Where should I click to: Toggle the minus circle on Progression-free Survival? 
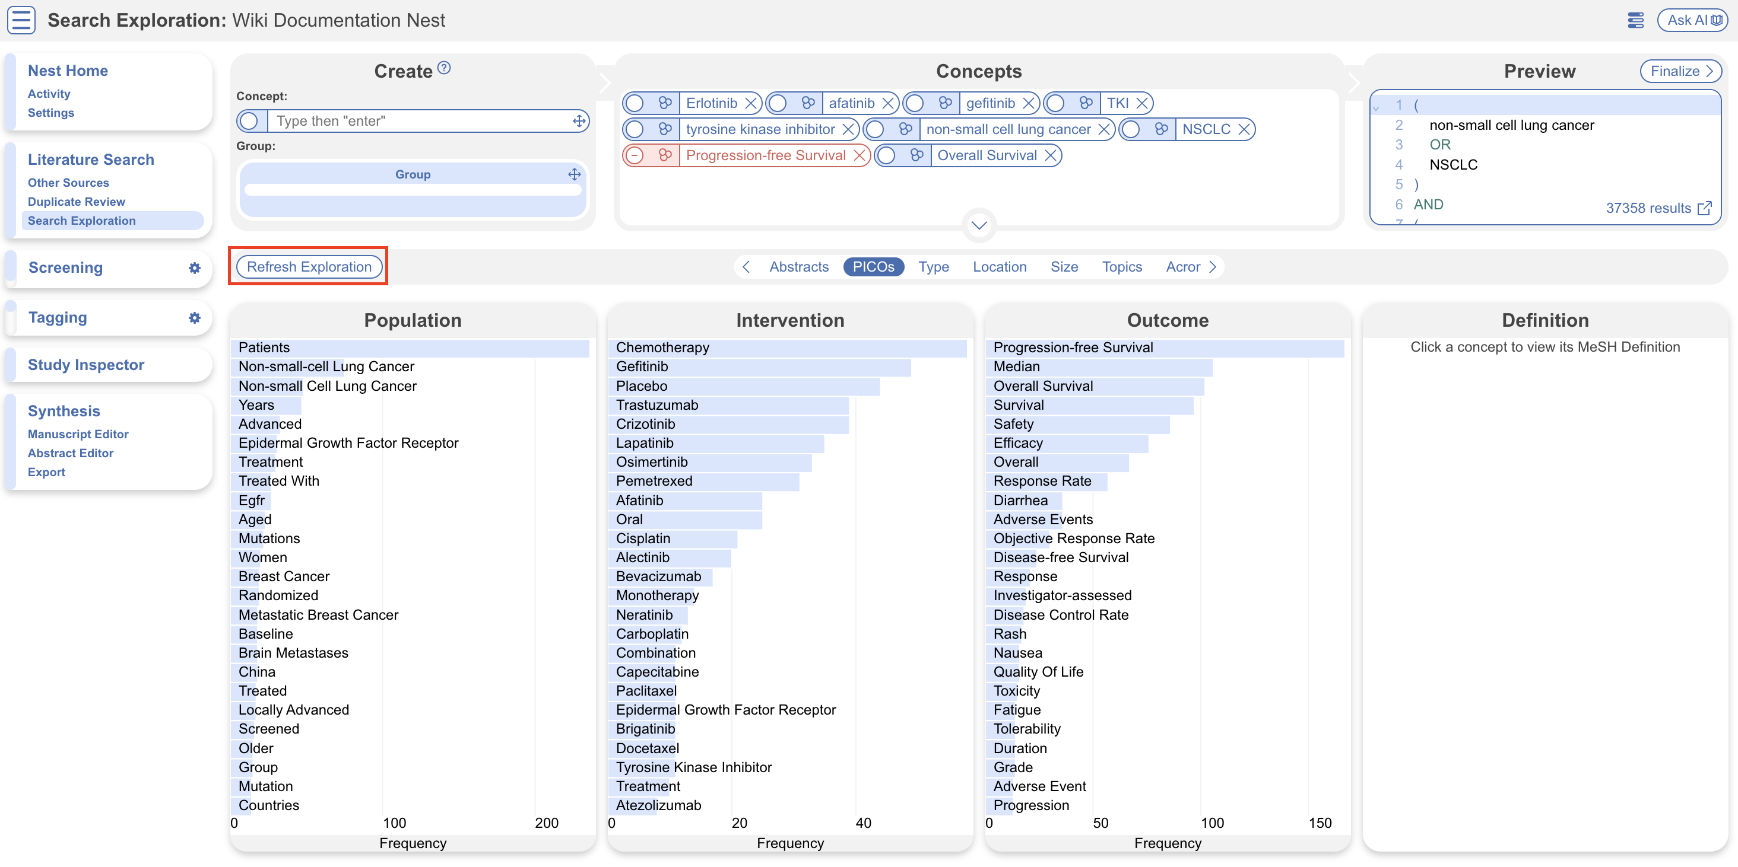point(634,156)
